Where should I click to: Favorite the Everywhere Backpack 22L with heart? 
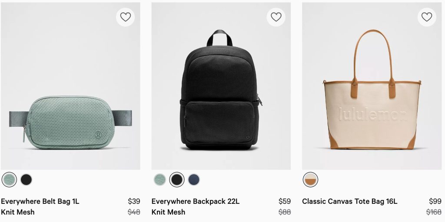[x=276, y=17]
